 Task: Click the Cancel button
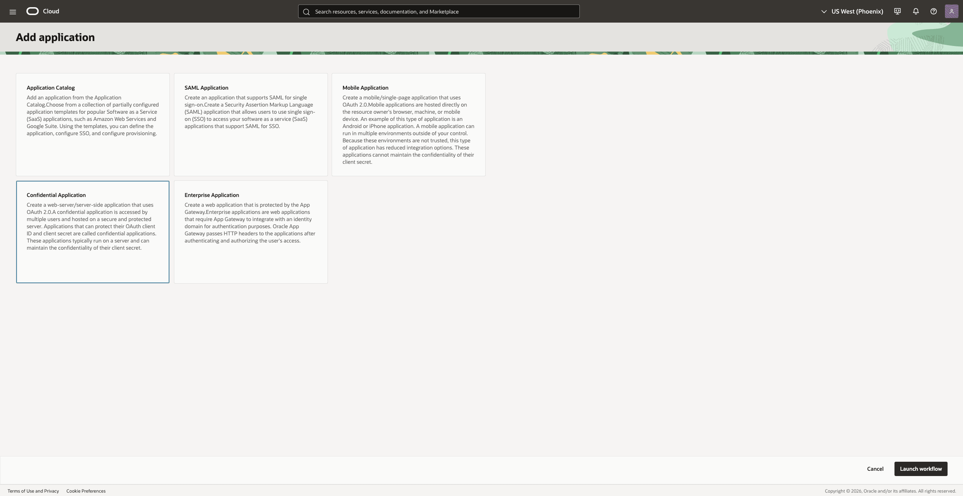(875, 469)
